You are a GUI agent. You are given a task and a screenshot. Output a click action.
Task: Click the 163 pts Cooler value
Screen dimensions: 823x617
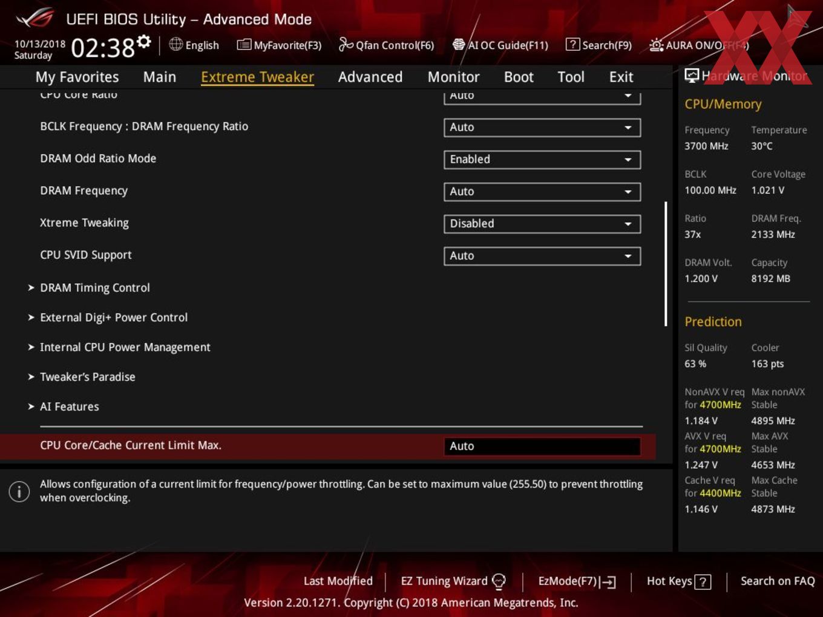[767, 364]
